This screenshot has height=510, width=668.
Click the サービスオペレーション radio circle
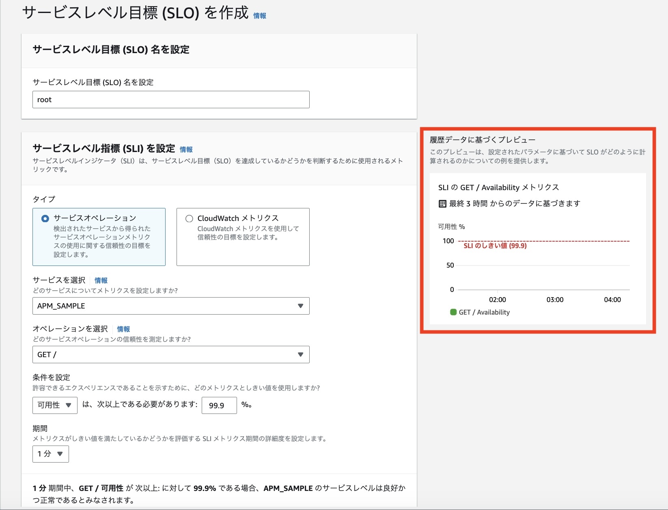pos(45,218)
